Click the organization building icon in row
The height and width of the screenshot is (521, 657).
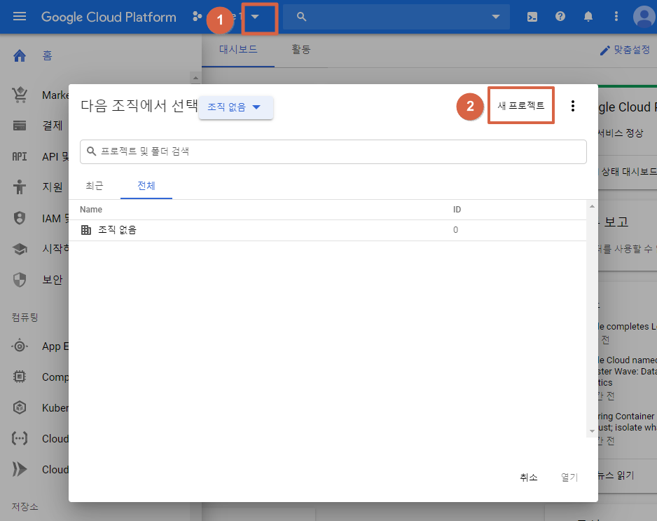[86, 230]
